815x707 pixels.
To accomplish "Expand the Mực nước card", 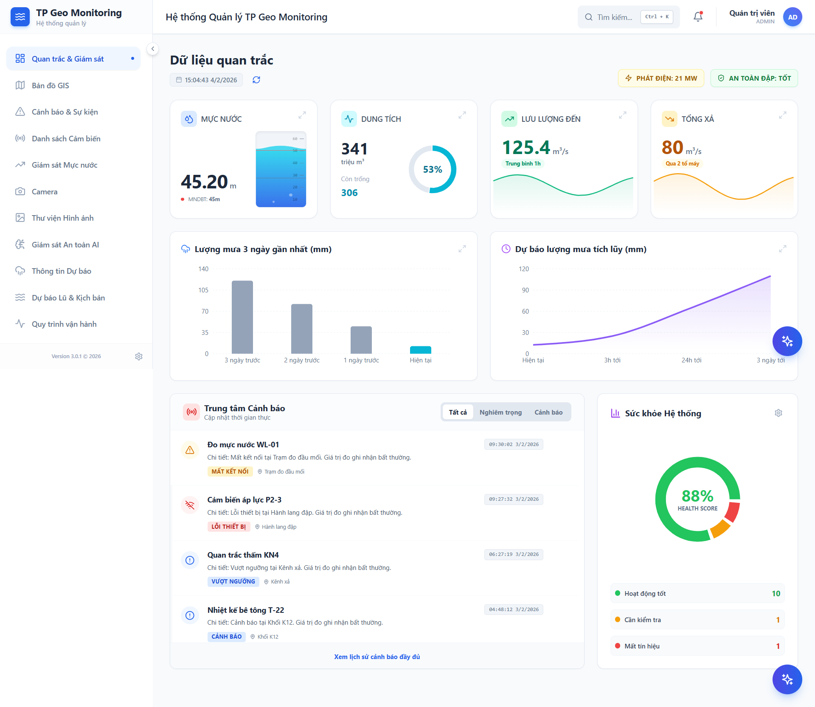I will pyautogui.click(x=302, y=115).
